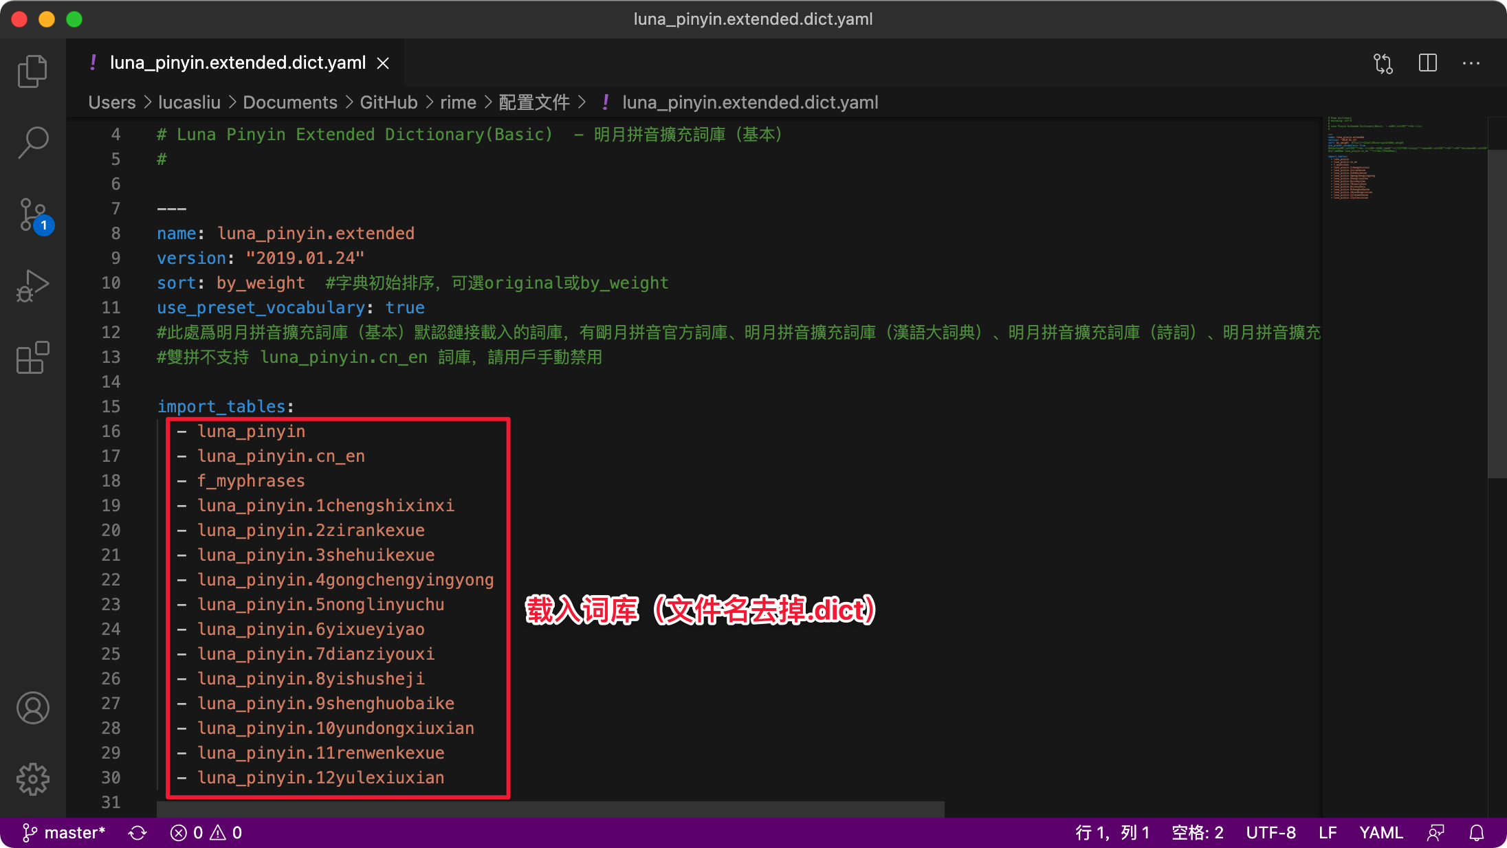Change line ending via LF
The image size is (1507, 848).
click(1328, 833)
